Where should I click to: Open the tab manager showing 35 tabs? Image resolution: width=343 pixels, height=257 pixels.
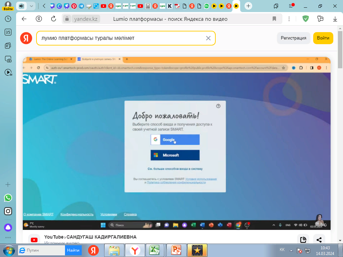pyautogui.click(x=8, y=32)
